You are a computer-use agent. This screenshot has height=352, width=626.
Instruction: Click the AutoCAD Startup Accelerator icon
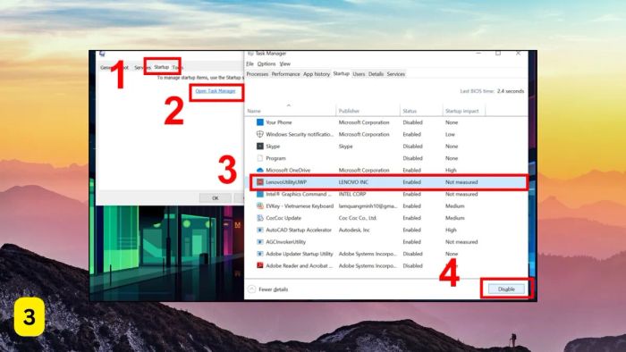260,230
